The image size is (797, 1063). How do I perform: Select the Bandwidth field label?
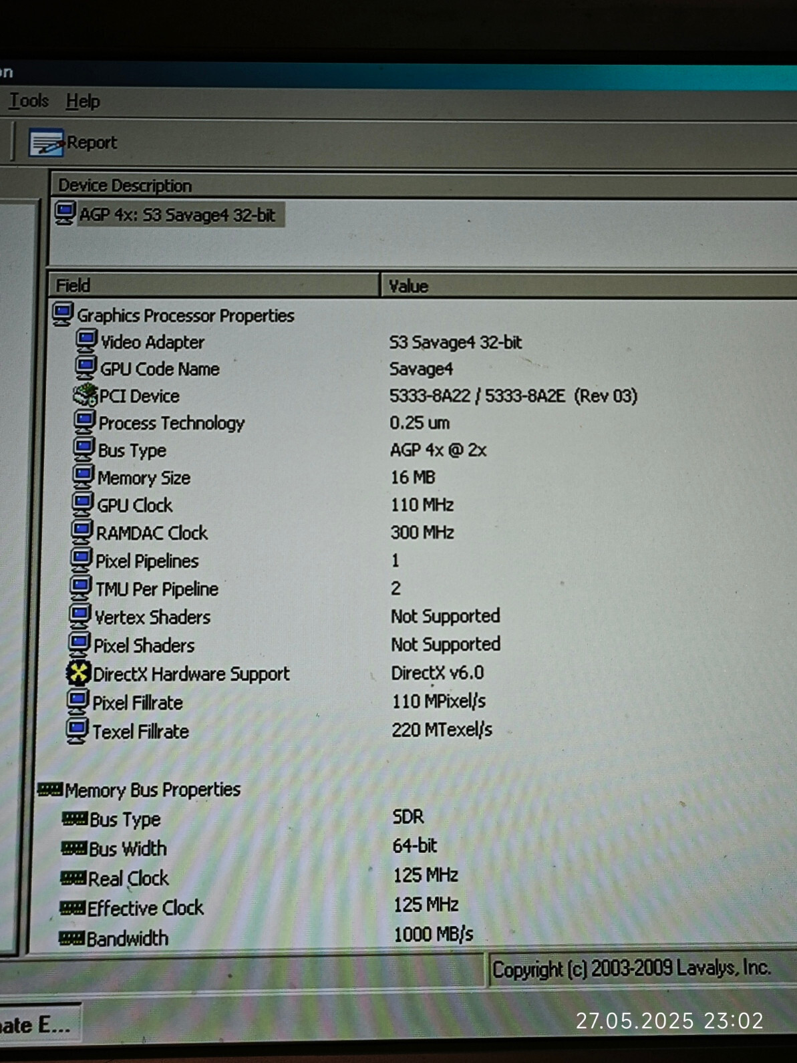127,938
